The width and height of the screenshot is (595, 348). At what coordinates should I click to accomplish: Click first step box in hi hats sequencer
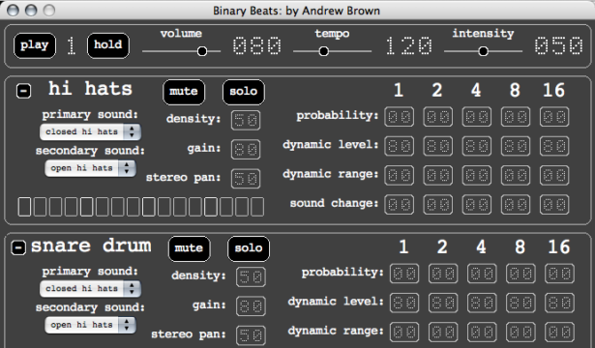(24, 207)
